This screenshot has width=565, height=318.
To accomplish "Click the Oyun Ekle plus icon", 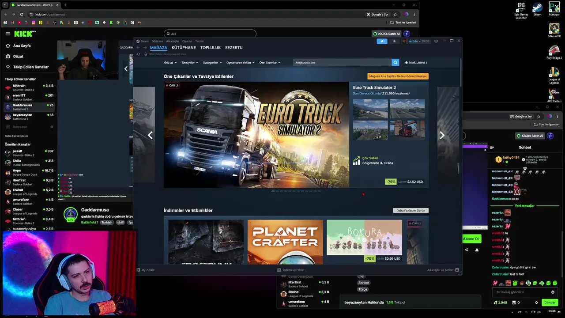I will [x=138, y=270].
